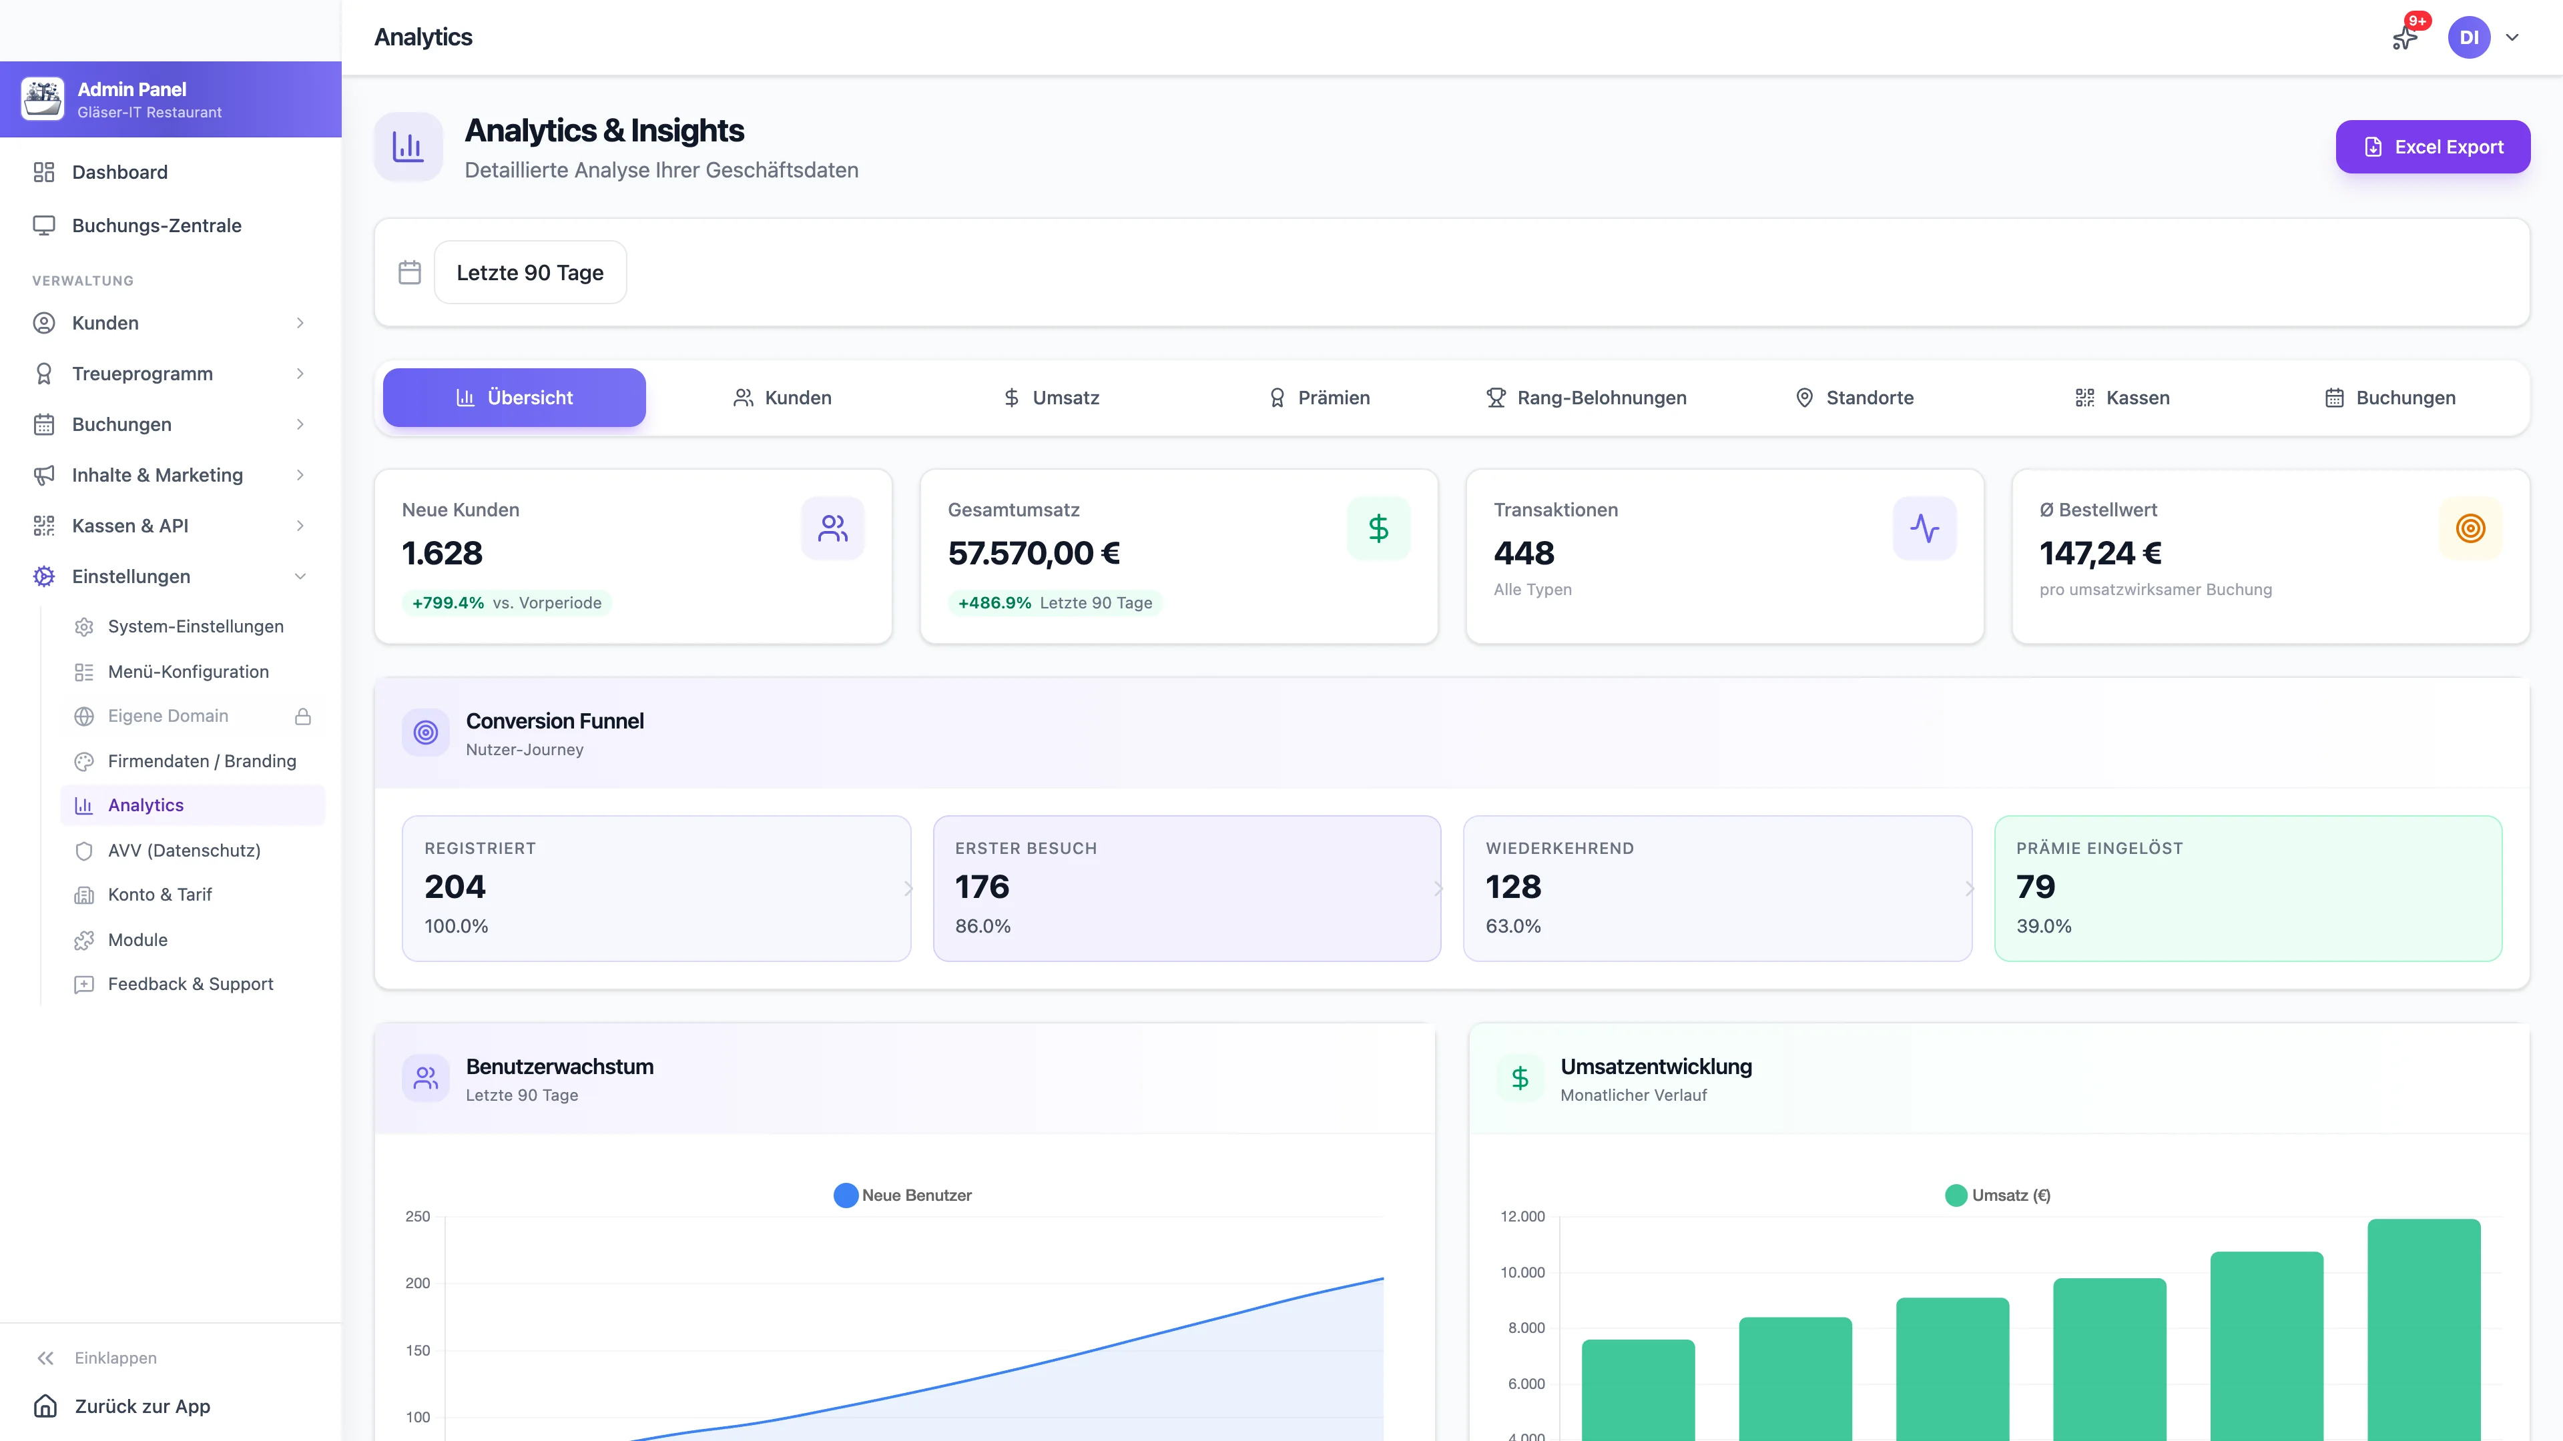
Task: Click the Einstellungen gear icon
Action: click(44, 577)
